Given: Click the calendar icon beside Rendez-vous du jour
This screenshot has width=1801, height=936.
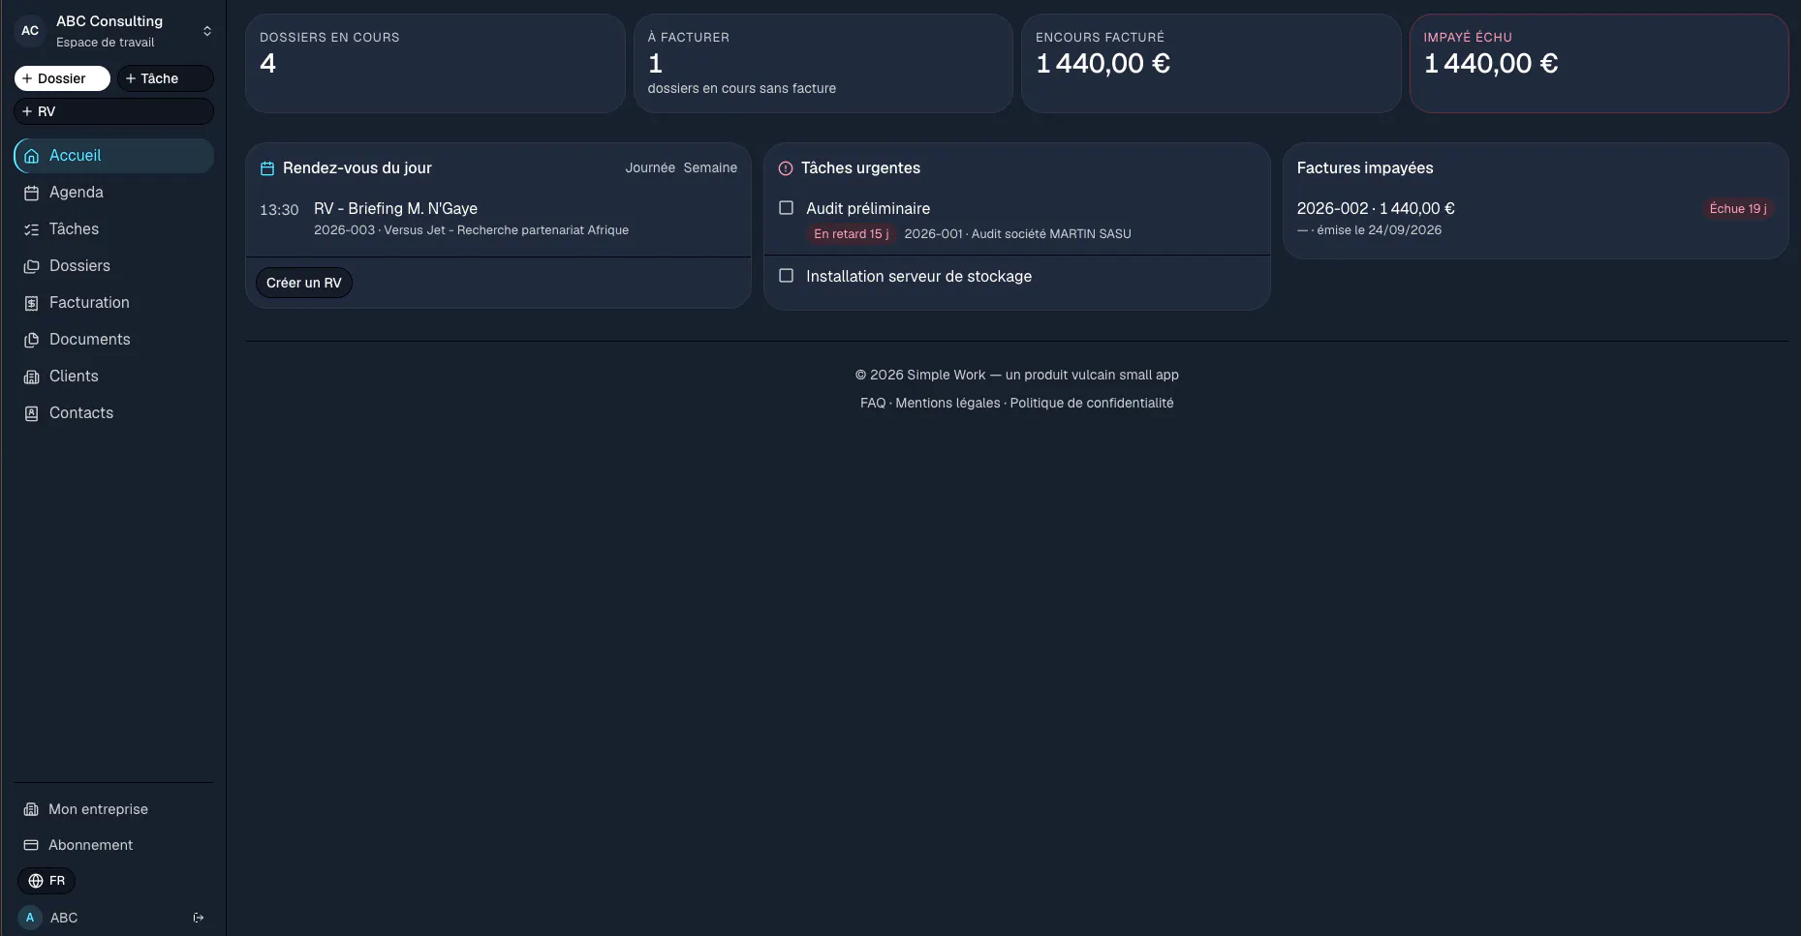Looking at the screenshot, I should [x=267, y=168].
